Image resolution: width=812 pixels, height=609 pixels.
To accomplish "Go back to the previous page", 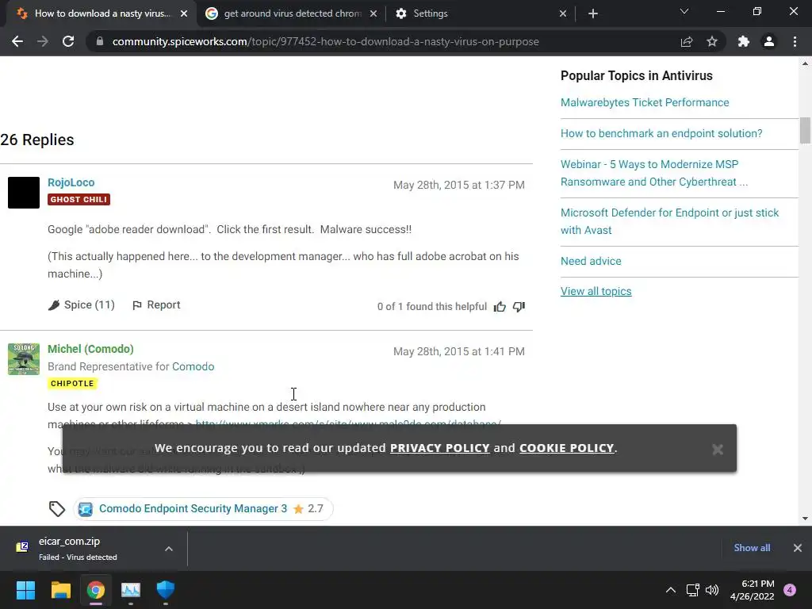I will [17, 41].
